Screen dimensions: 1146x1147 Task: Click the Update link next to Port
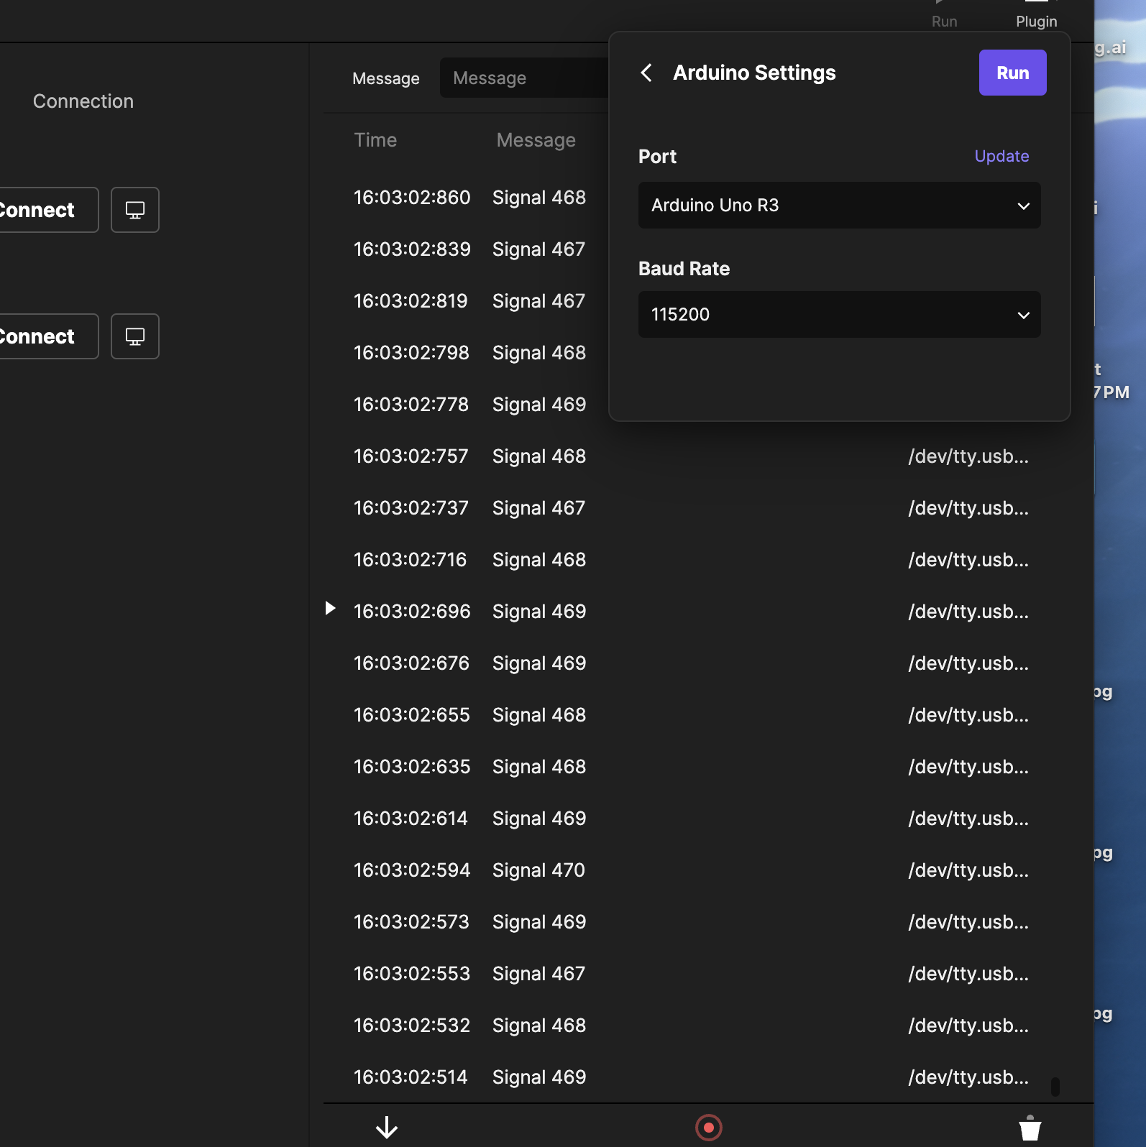(x=1001, y=156)
